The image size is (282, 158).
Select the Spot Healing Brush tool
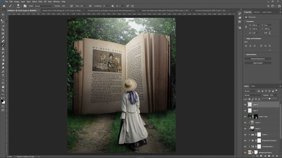[3, 41]
